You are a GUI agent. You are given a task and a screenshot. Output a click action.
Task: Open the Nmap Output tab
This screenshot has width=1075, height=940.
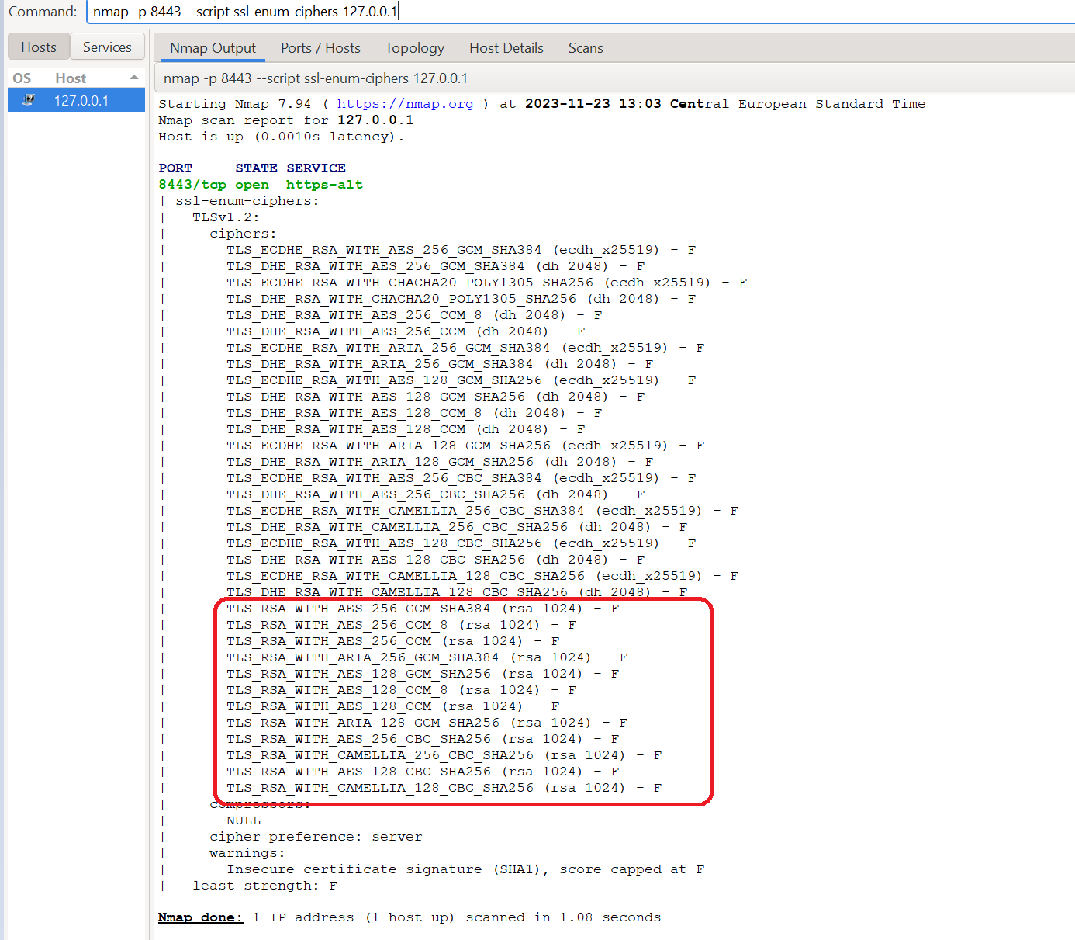pos(213,48)
